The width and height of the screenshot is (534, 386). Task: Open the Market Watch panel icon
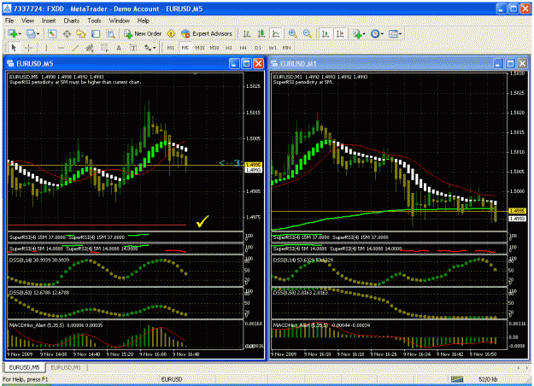[52, 33]
